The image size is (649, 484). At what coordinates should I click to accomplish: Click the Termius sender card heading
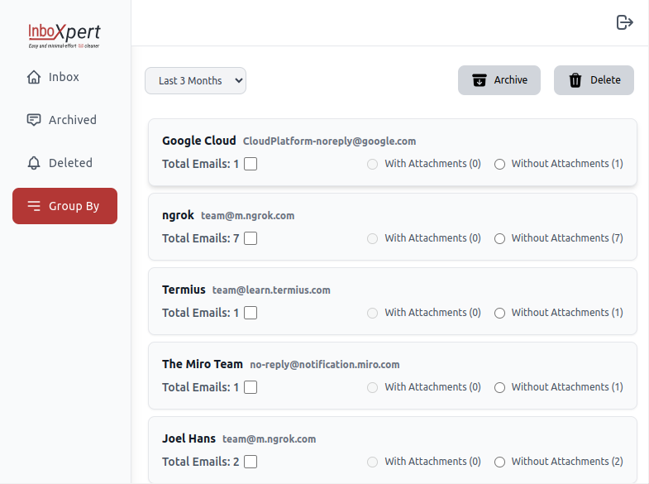(184, 290)
